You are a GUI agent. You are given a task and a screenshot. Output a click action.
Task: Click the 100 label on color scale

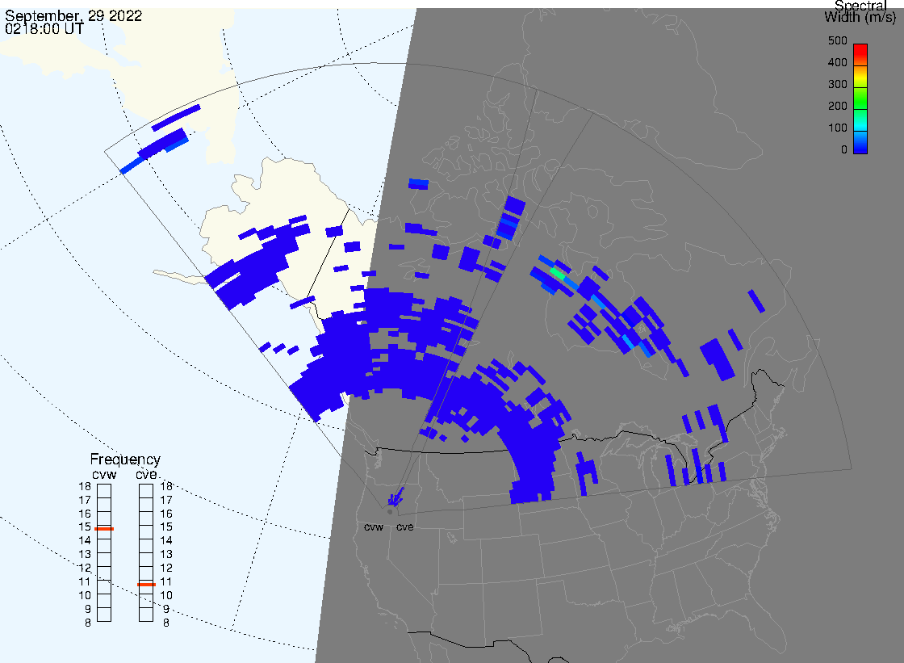click(838, 128)
